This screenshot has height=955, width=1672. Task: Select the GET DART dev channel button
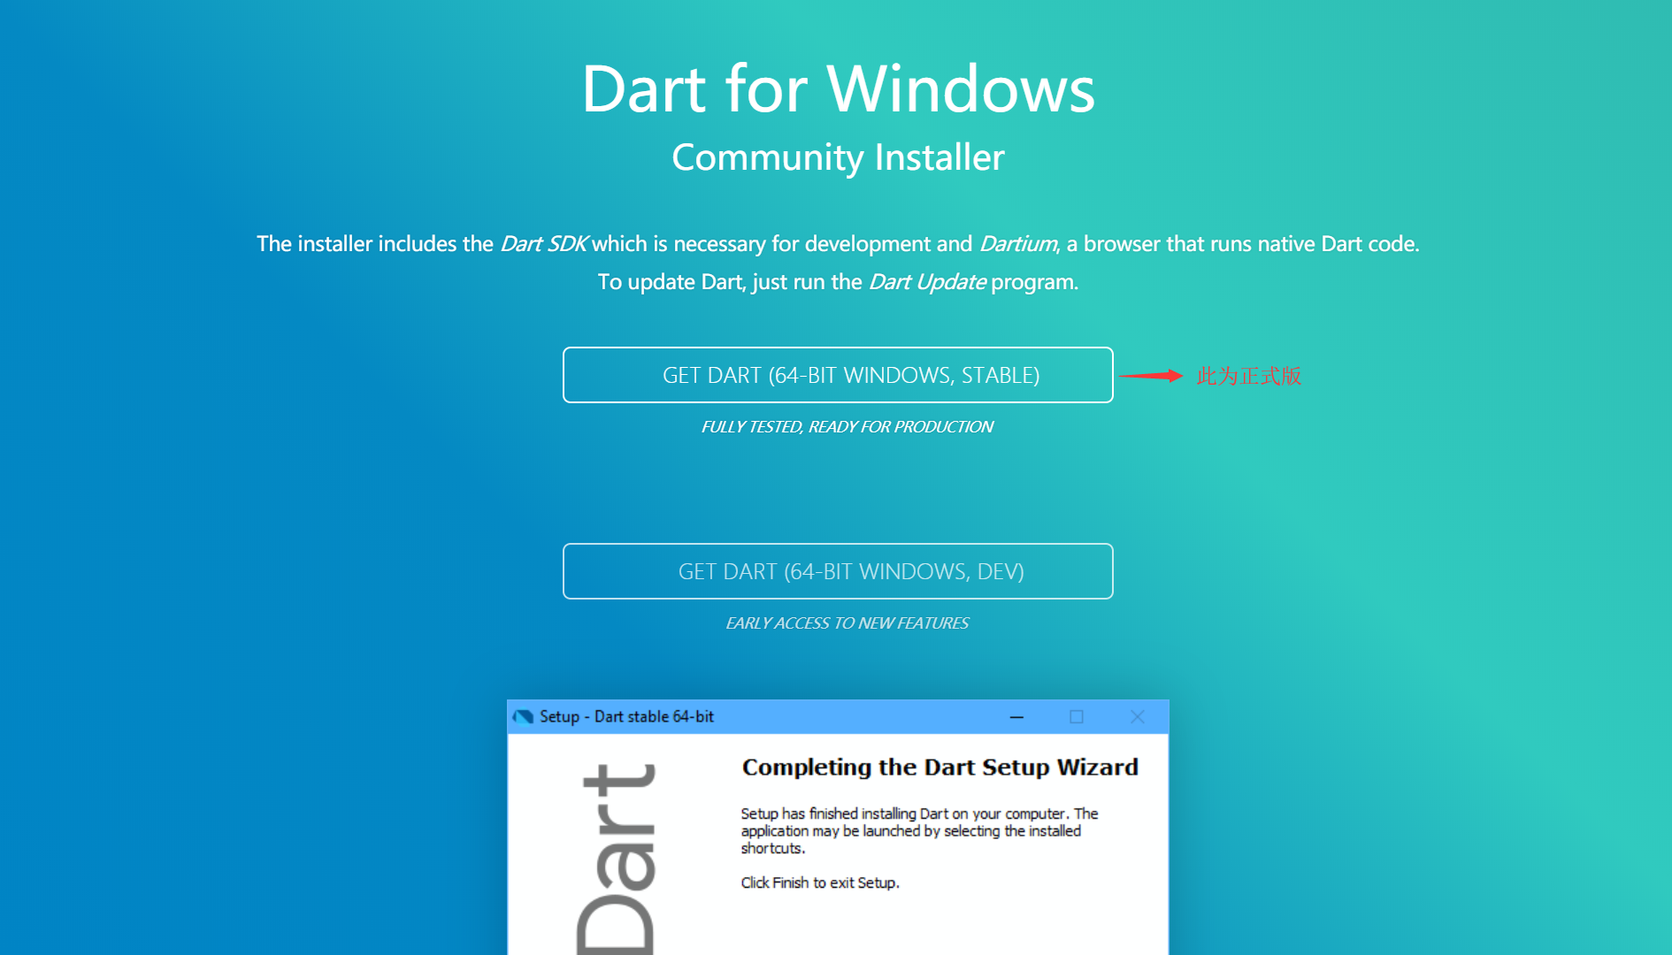pos(837,571)
